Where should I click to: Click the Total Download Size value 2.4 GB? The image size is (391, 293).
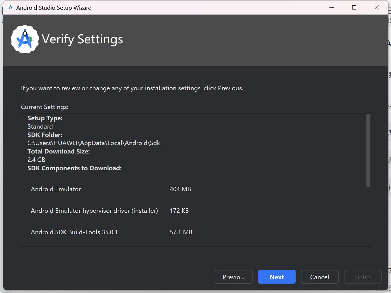point(36,159)
